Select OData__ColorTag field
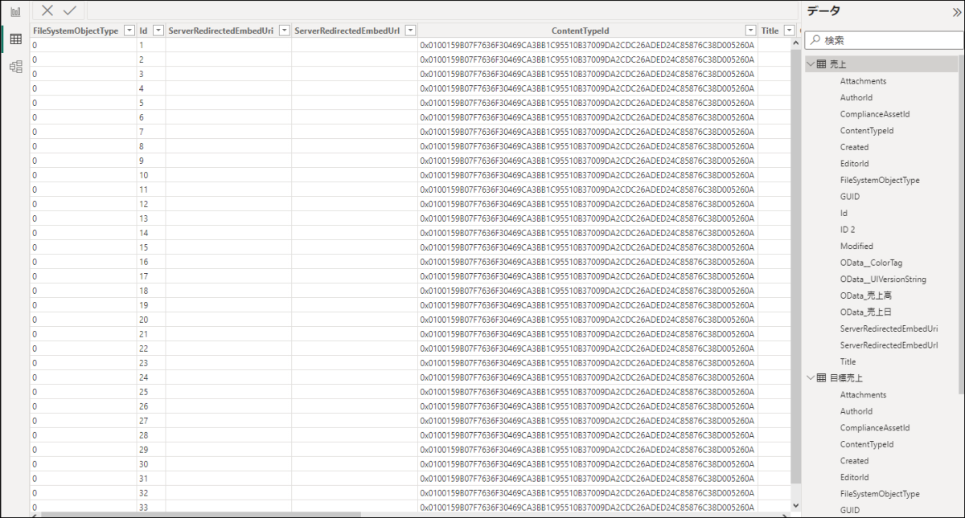Image resolution: width=965 pixels, height=518 pixels. pyautogui.click(x=871, y=263)
